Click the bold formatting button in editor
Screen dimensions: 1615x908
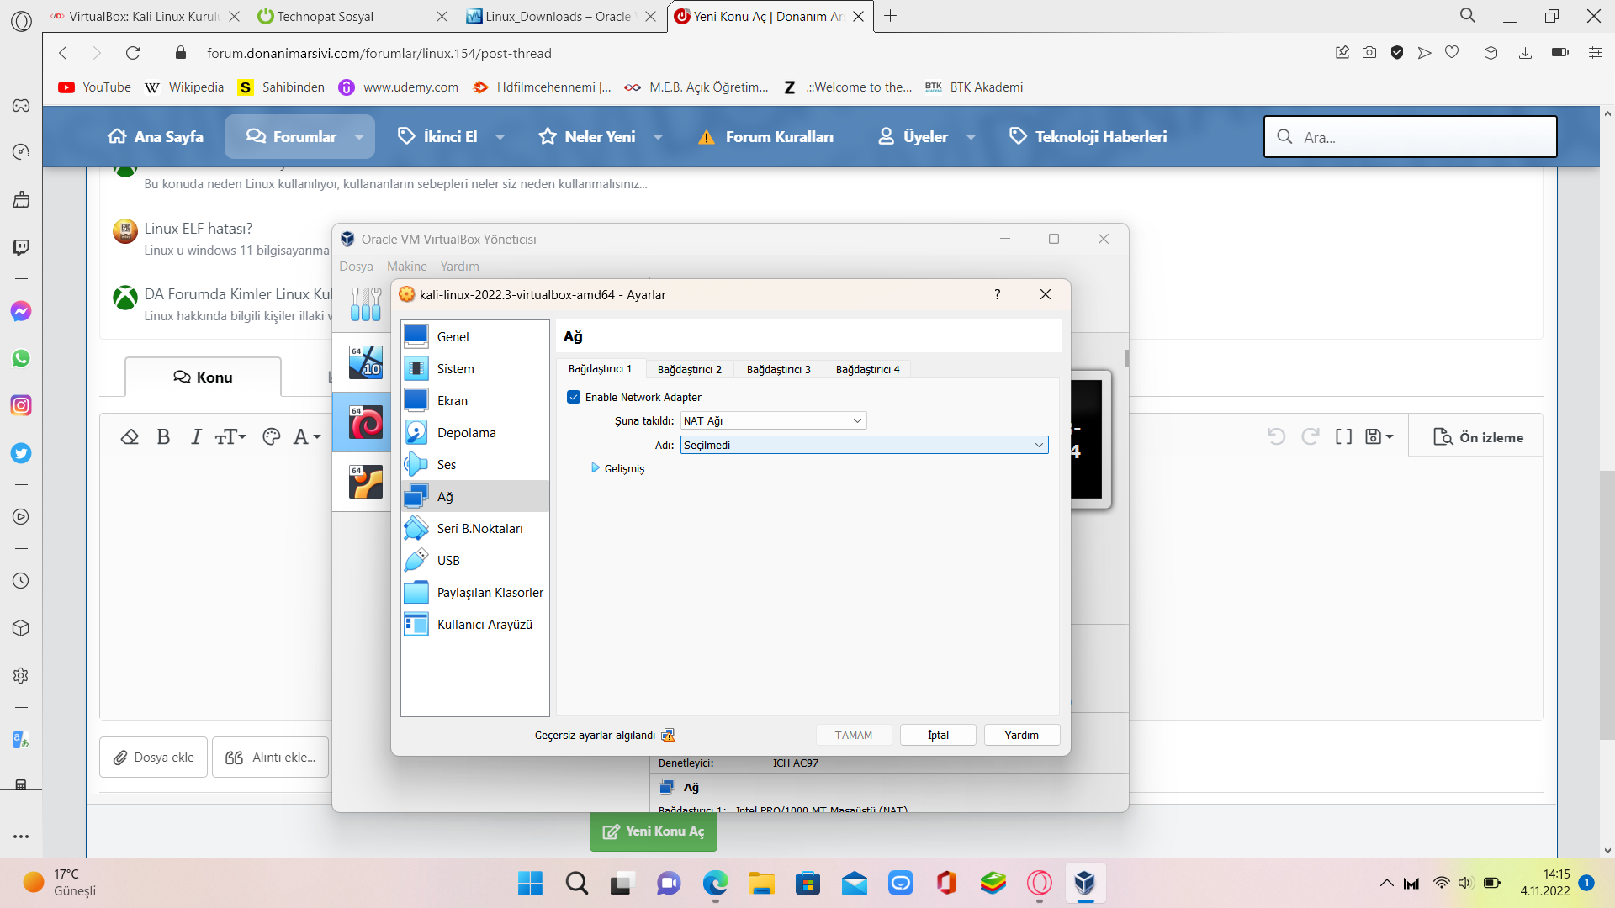pos(163,437)
